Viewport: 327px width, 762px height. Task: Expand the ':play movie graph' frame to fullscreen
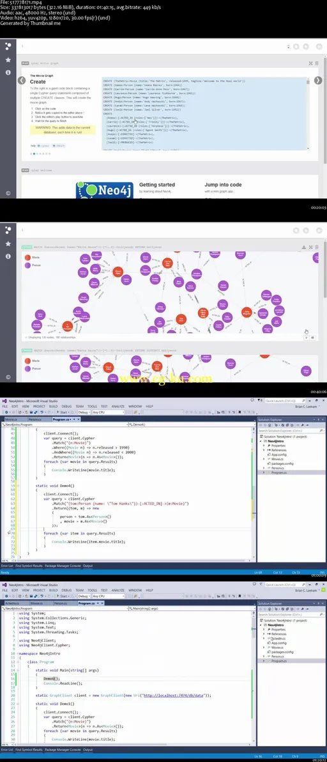tap(311, 63)
